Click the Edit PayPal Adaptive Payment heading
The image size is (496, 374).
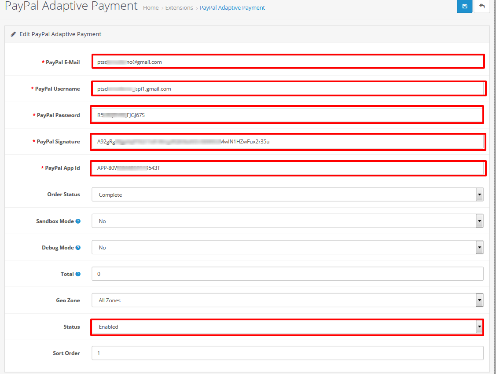(x=60, y=34)
